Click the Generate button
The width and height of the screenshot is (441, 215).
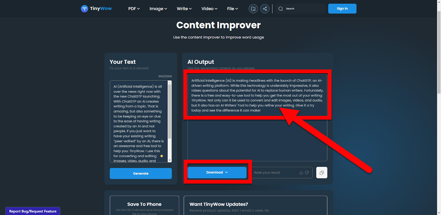click(x=141, y=173)
